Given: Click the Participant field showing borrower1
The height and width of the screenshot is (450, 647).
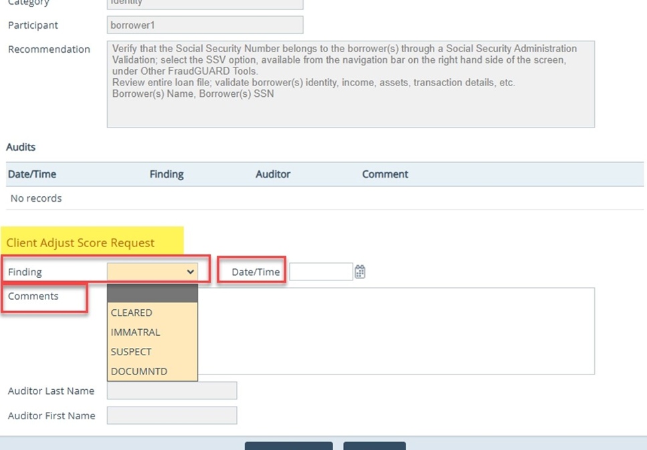Looking at the screenshot, I should (x=205, y=25).
